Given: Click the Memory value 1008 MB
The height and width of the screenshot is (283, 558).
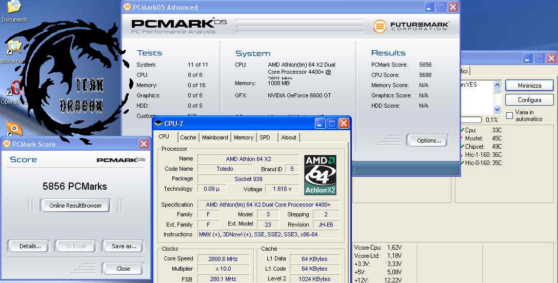Looking at the screenshot, I should [278, 83].
